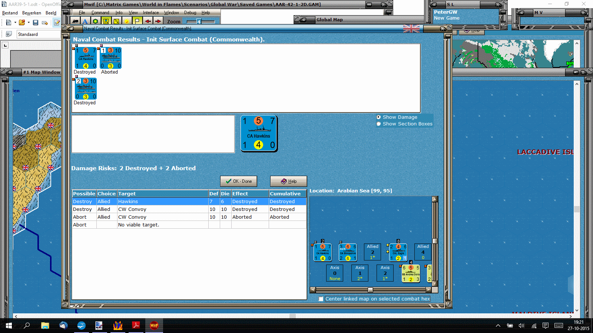Image resolution: width=593 pixels, height=333 pixels.
Task: Click the OpenOffice Edit File icon
Action: (x=57, y=23)
